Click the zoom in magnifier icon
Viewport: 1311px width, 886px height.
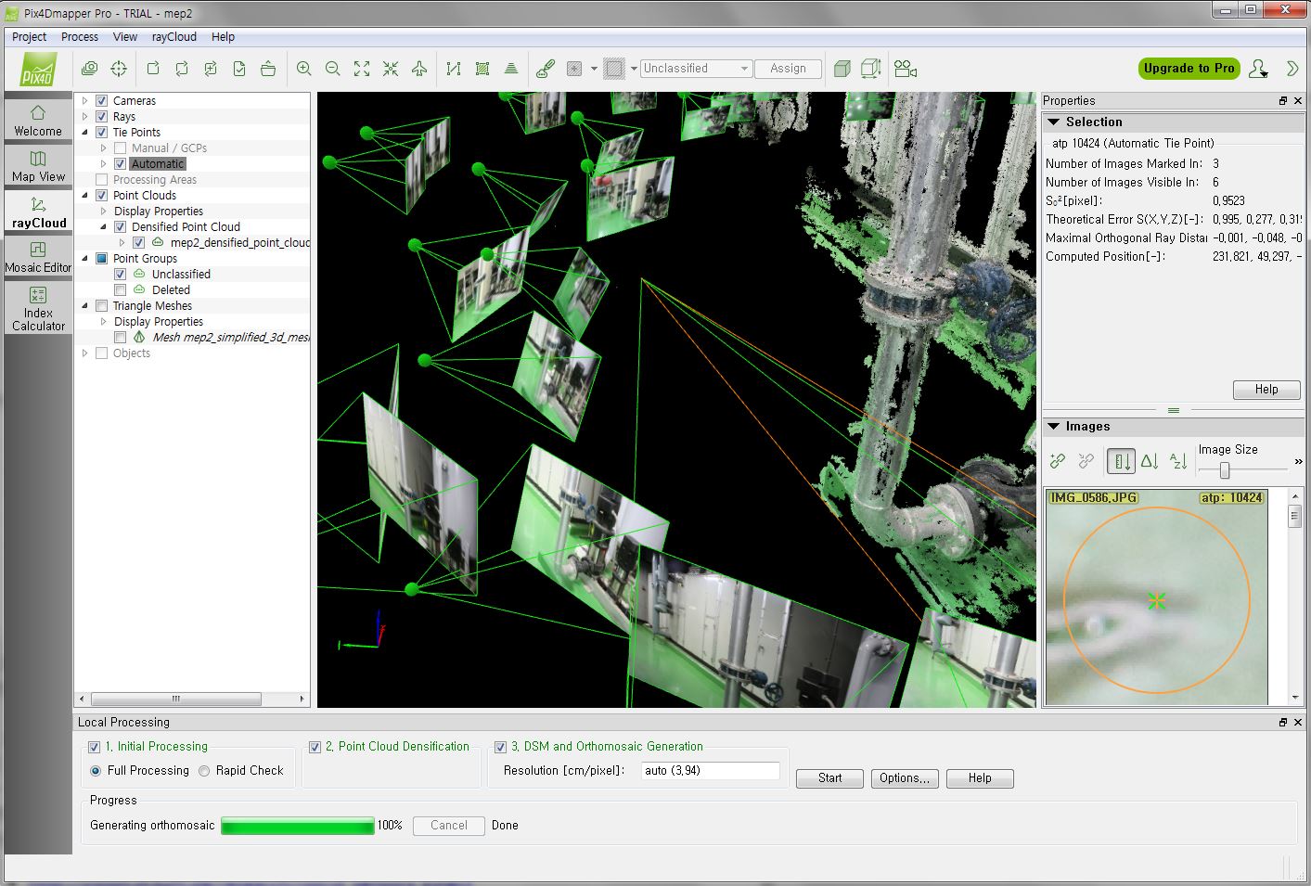[303, 69]
